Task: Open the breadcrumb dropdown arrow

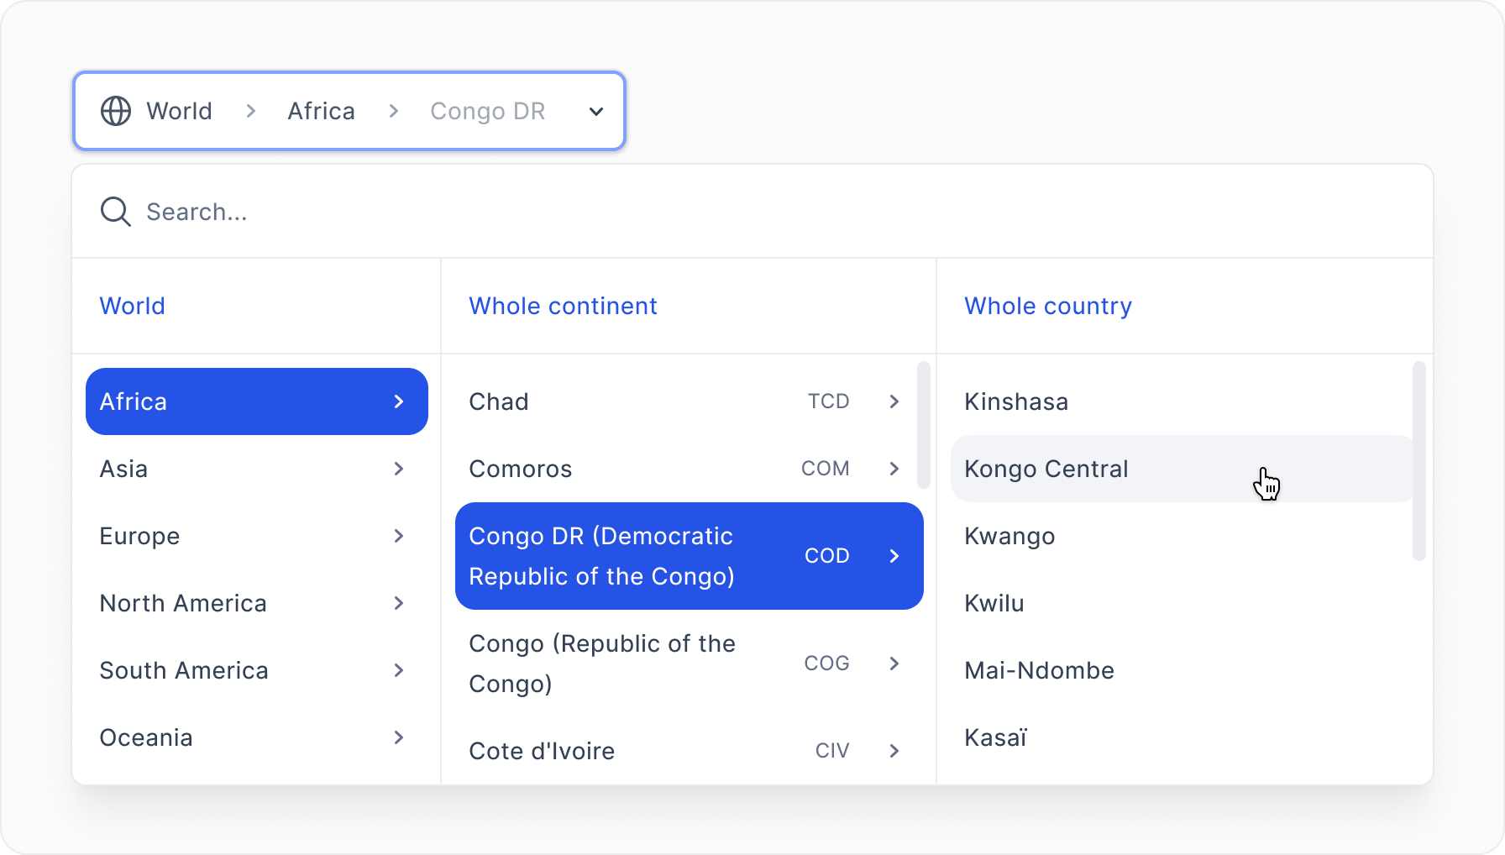Action: tap(595, 110)
